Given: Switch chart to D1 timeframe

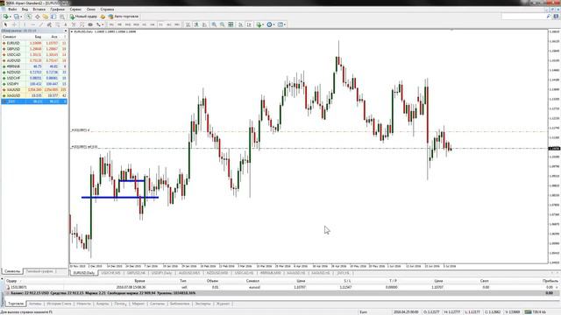Looking at the screenshot, I should point(160,24).
